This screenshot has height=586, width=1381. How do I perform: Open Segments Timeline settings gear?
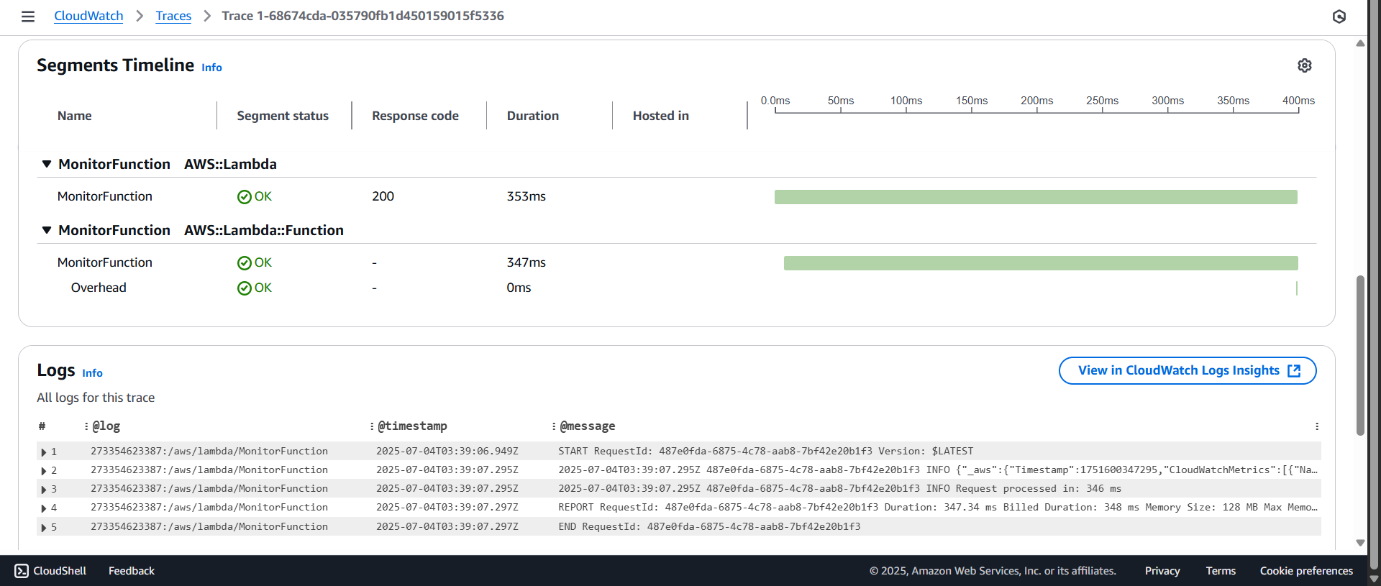[x=1304, y=65]
